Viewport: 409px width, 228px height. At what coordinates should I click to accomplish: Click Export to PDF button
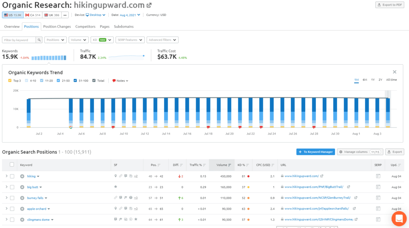[x=390, y=5]
